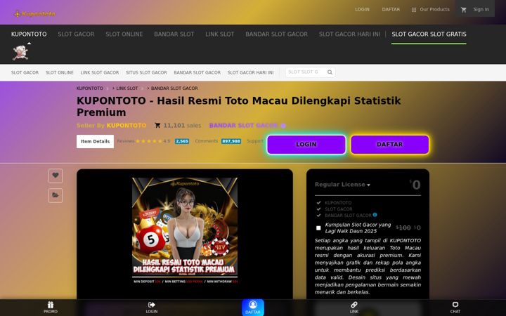Click the KUPONTOTO license feature line

(x=338, y=203)
